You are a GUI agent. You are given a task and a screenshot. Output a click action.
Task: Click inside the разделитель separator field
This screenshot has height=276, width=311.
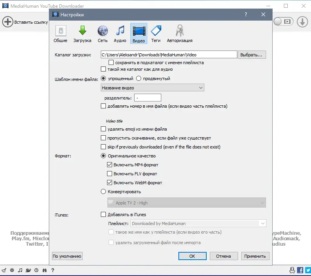[147, 97]
